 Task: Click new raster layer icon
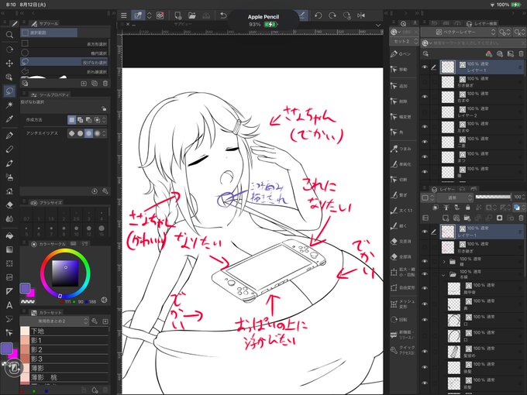tap(446, 218)
